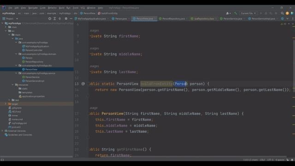295x166 pixels.
Task: Open pom.xml in project tree
Action: click(x=14, y=127)
